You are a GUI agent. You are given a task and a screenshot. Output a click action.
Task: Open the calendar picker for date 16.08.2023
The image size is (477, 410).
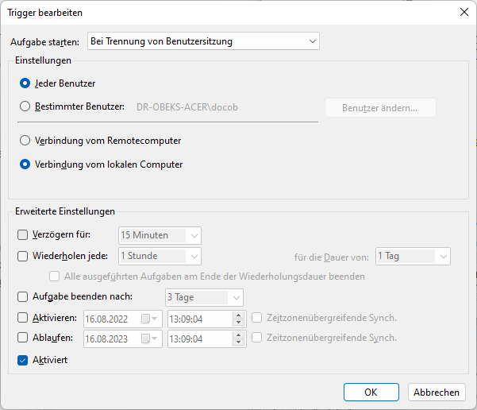click(149, 338)
